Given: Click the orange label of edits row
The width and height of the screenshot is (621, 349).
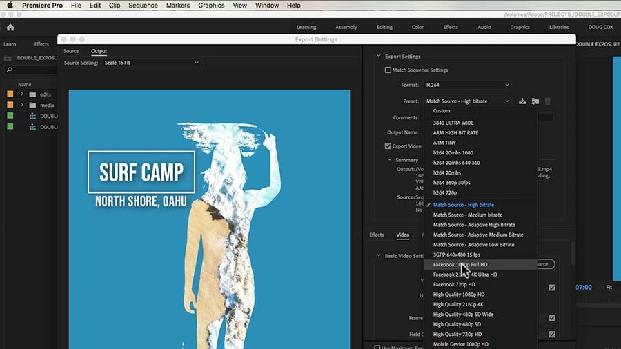Looking at the screenshot, I should coord(10,94).
